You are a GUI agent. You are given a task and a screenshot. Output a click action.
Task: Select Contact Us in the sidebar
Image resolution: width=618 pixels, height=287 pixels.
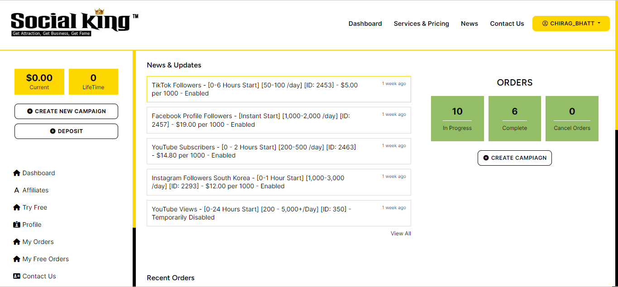pos(35,276)
